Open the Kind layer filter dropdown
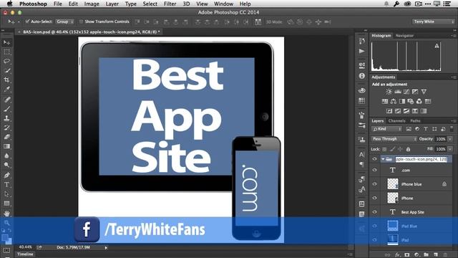458x258 pixels. pos(386,129)
